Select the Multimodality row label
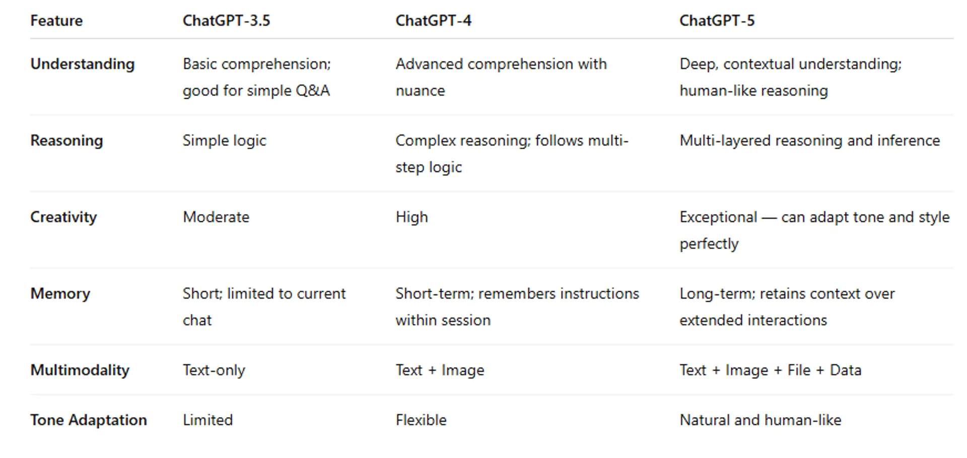Screen dimensions: 967x458 [x=80, y=370]
